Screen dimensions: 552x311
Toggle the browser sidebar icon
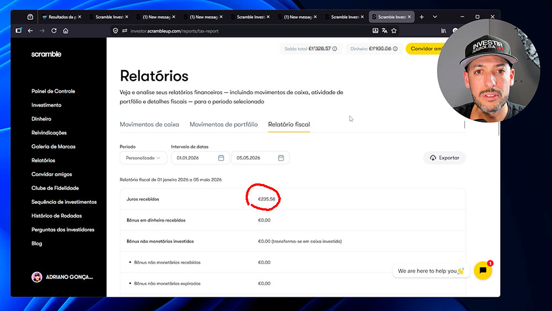click(x=19, y=30)
